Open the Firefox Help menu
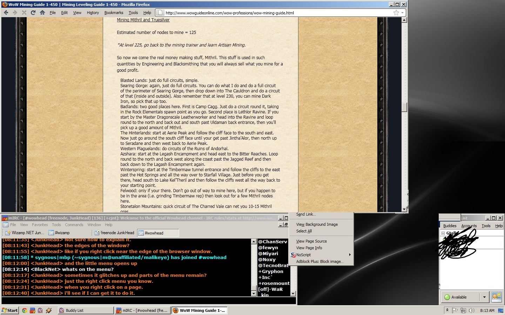The height and width of the screenshot is (315, 505). tap(147, 13)
